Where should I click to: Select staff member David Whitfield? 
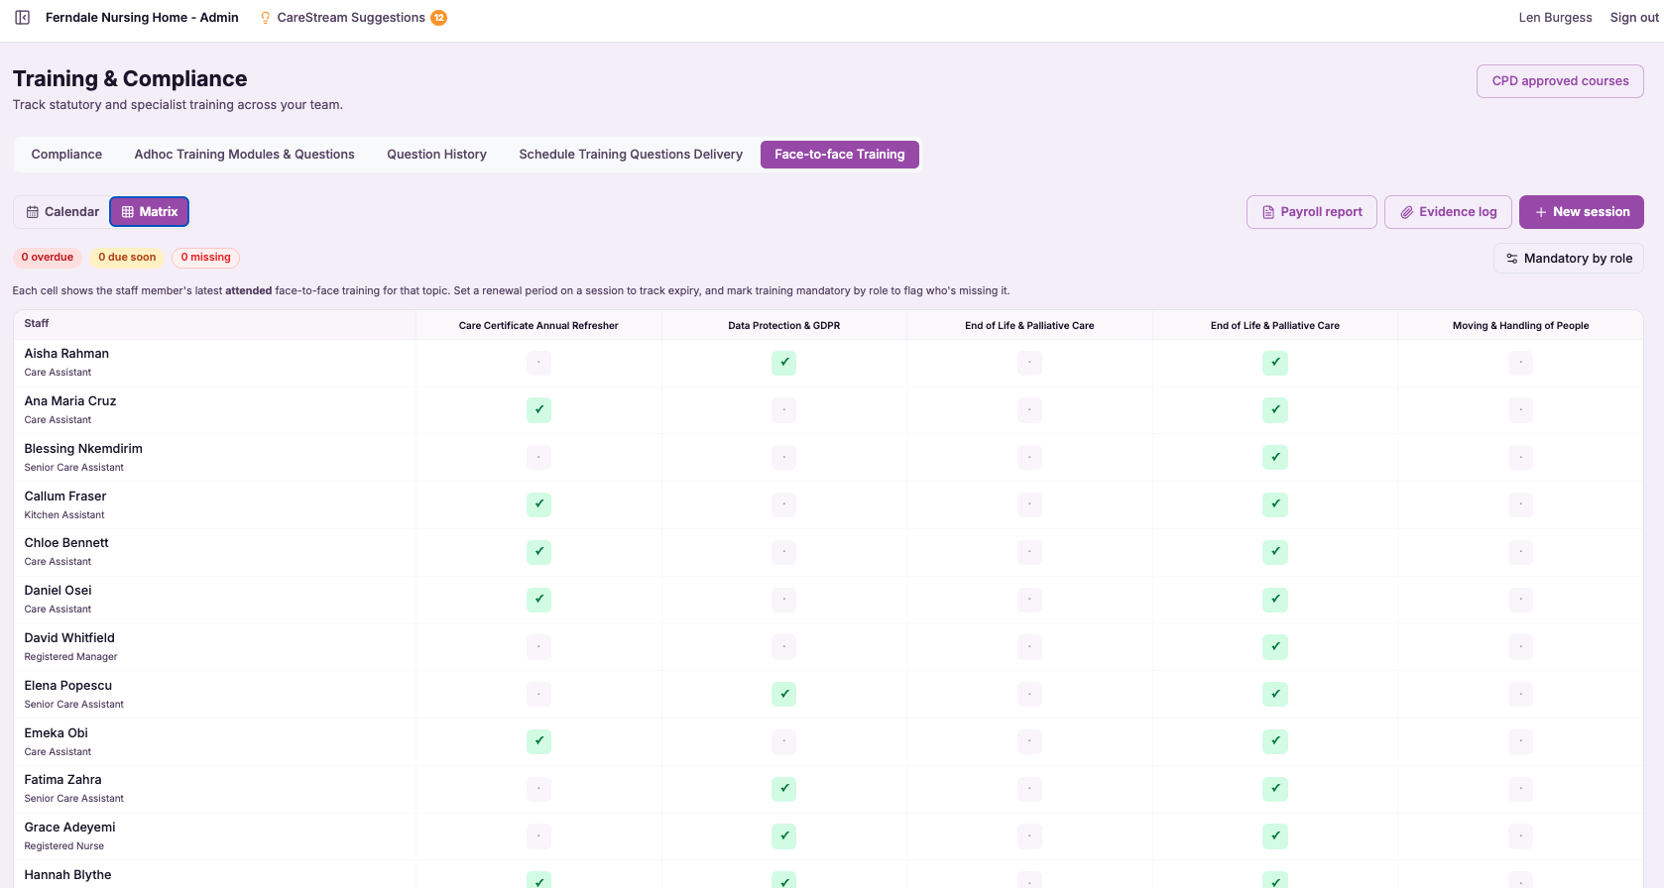(x=69, y=638)
